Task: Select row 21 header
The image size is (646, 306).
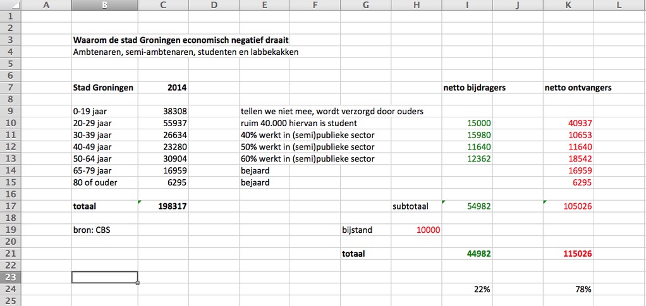Action: (x=10, y=254)
